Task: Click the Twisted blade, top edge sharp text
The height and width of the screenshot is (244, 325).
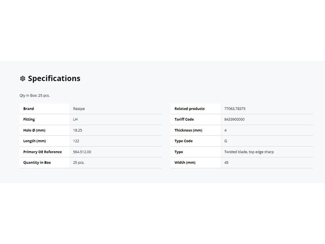Action: coord(249,152)
